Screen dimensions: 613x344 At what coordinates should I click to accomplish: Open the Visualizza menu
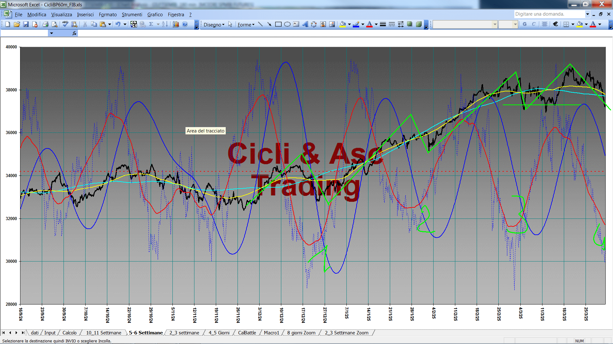point(62,15)
